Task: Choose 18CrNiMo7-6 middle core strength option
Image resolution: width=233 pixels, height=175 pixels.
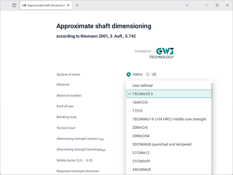Action: coord(169,119)
